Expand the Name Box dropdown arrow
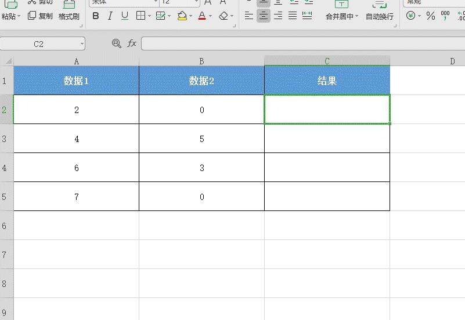Image resolution: width=465 pixels, height=320 pixels. coord(82,44)
